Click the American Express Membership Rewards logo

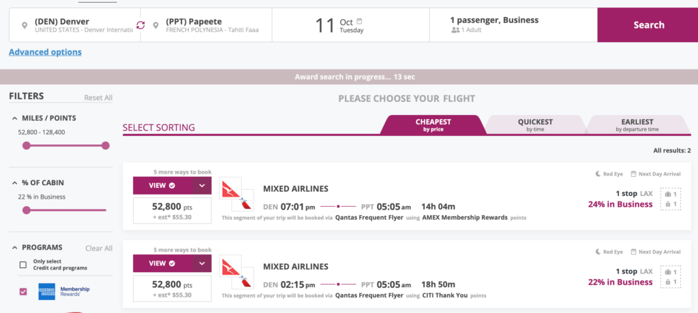46,291
